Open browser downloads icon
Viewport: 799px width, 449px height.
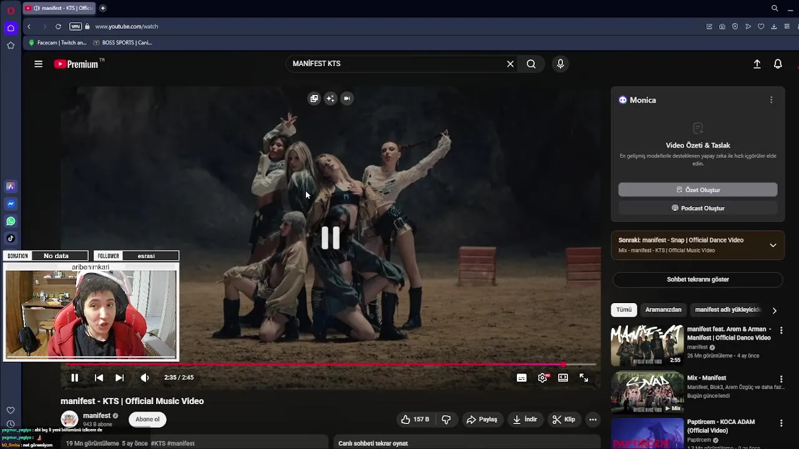(774, 27)
